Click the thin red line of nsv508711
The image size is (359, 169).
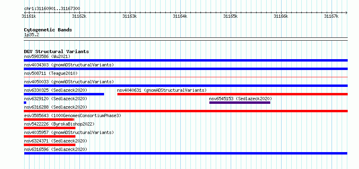pos(186,77)
